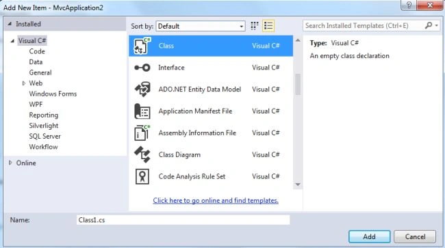The height and width of the screenshot is (248, 445).
Task: Select the Class template icon
Action: click(142, 46)
